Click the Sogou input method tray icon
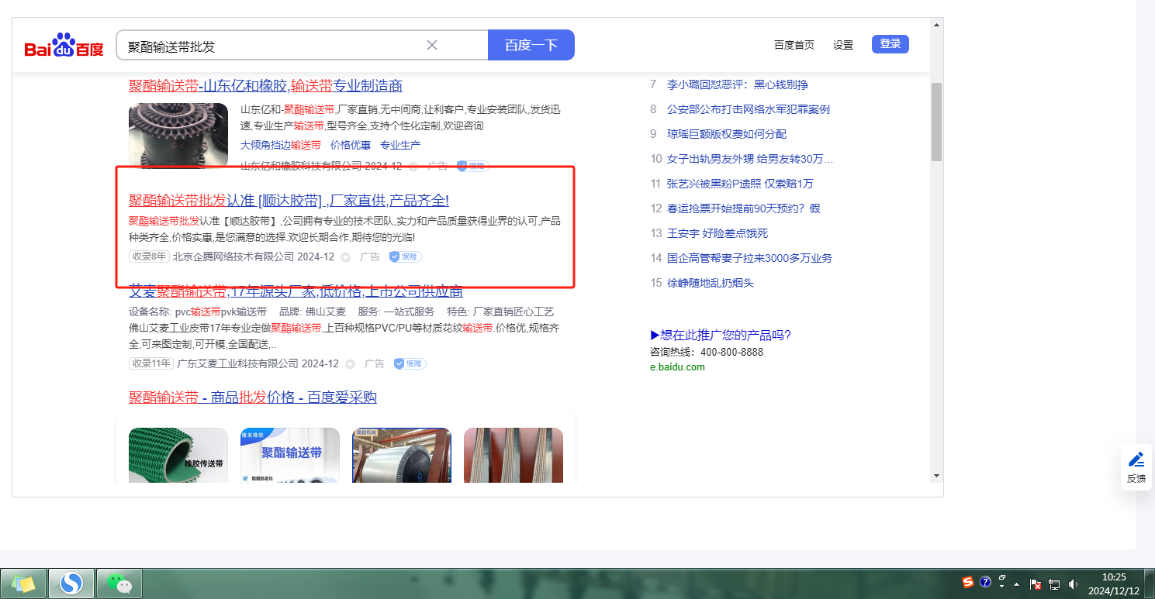1155x599 pixels. coord(967,582)
